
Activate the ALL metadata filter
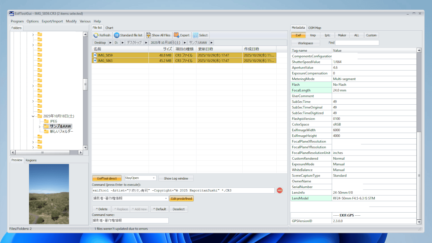[356, 35]
